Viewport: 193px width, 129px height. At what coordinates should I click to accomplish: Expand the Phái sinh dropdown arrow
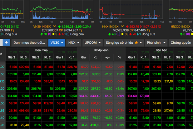pos(164,43)
